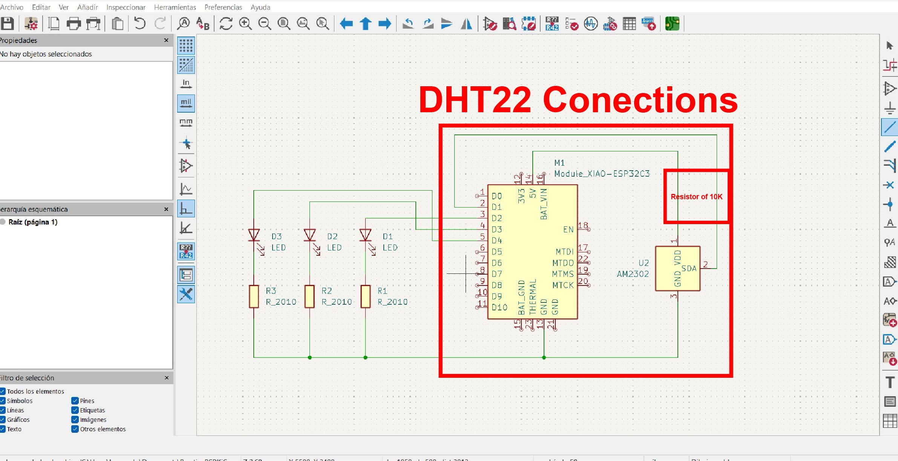Select Raíz (página 1) in hierarchy

(x=33, y=222)
